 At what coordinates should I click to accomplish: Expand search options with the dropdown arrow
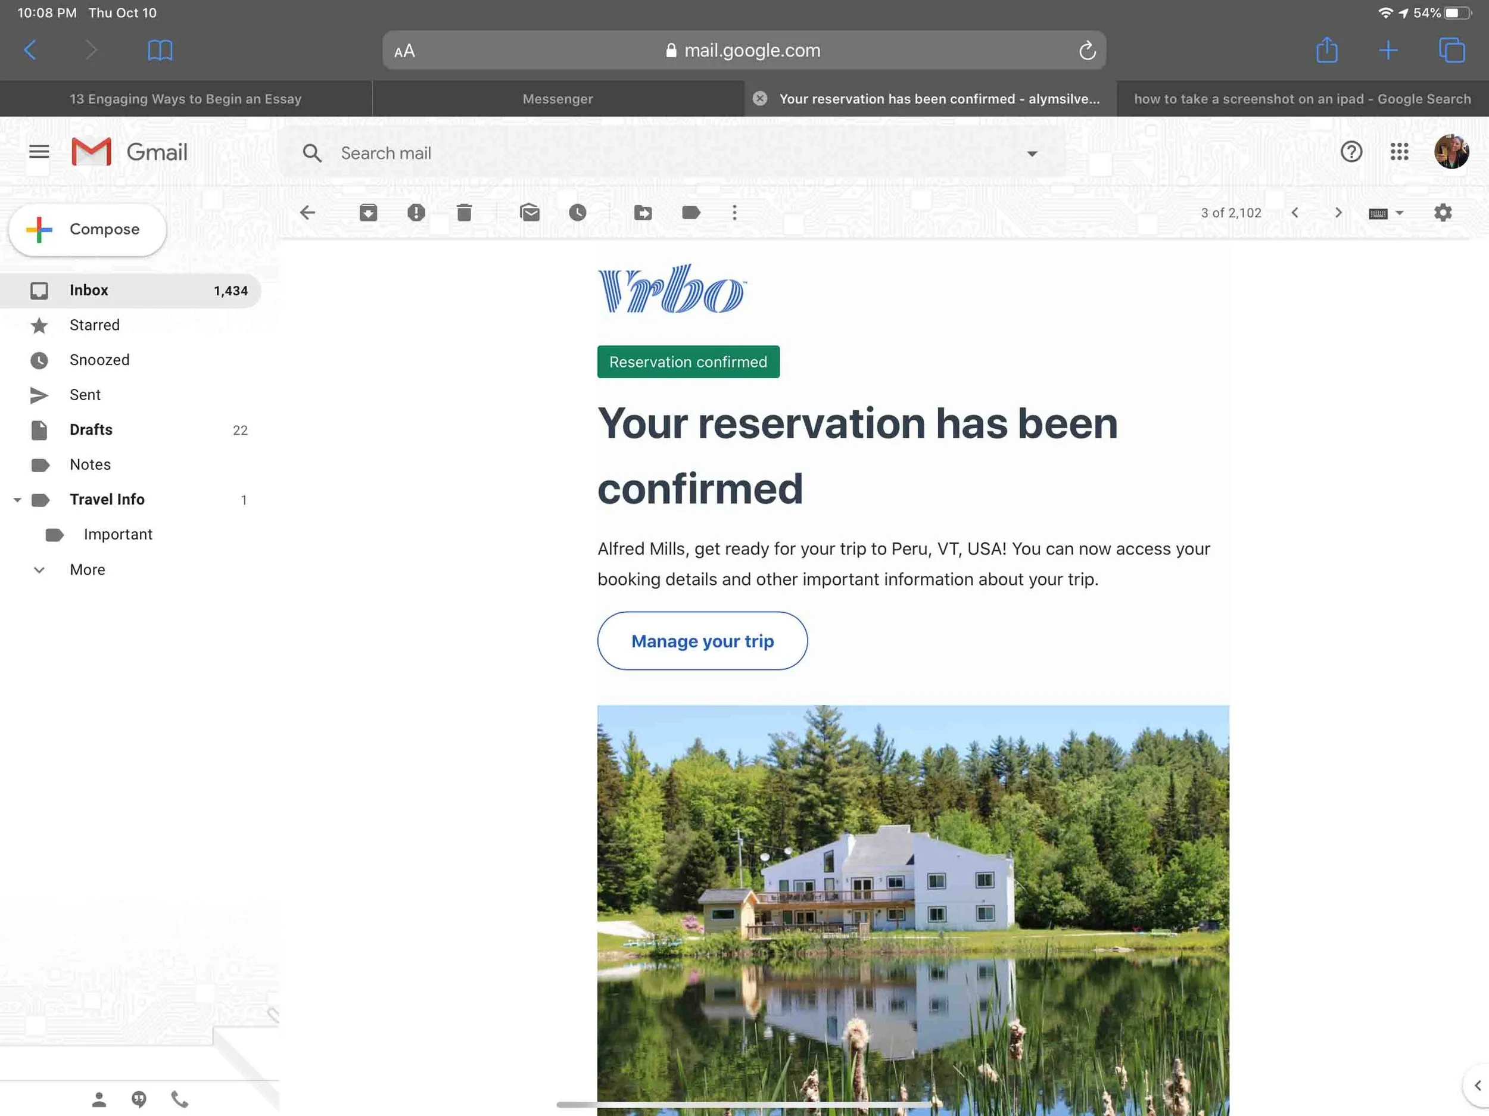click(x=1033, y=154)
